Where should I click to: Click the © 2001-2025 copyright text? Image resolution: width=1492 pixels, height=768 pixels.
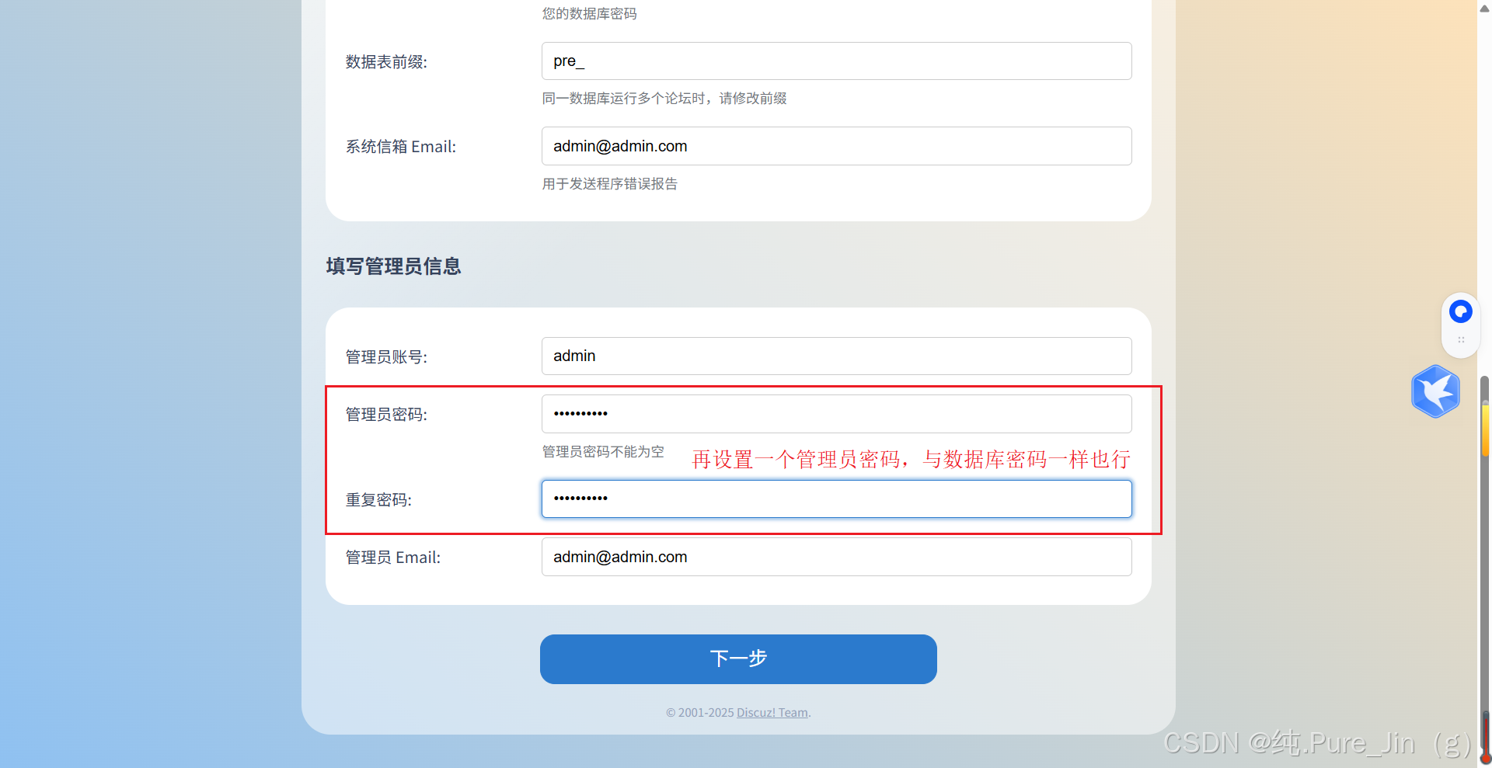point(699,713)
